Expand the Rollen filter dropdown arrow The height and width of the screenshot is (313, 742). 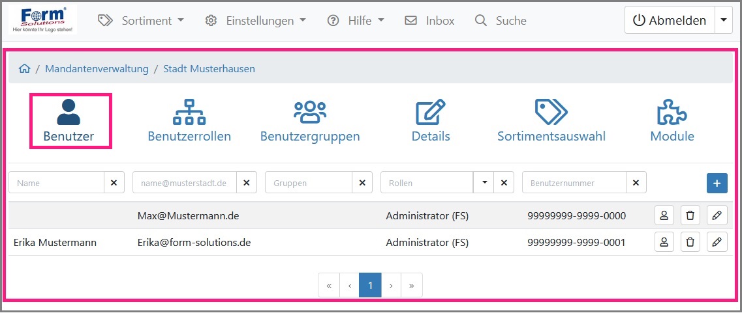point(484,183)
